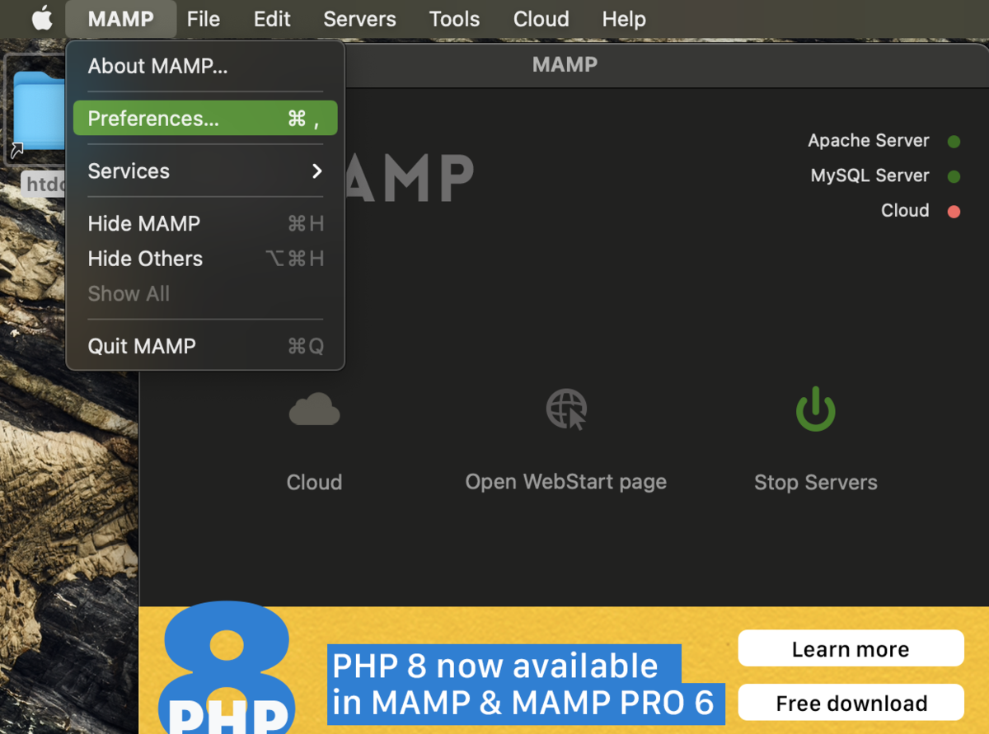Screen dimensions: 989x734
Task: Open the Tools menu
Action: tap(454, 18)
